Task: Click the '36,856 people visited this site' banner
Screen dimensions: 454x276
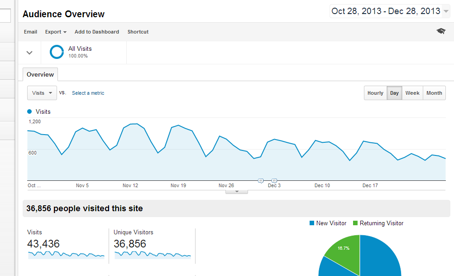Action: [x=236, y=208]
